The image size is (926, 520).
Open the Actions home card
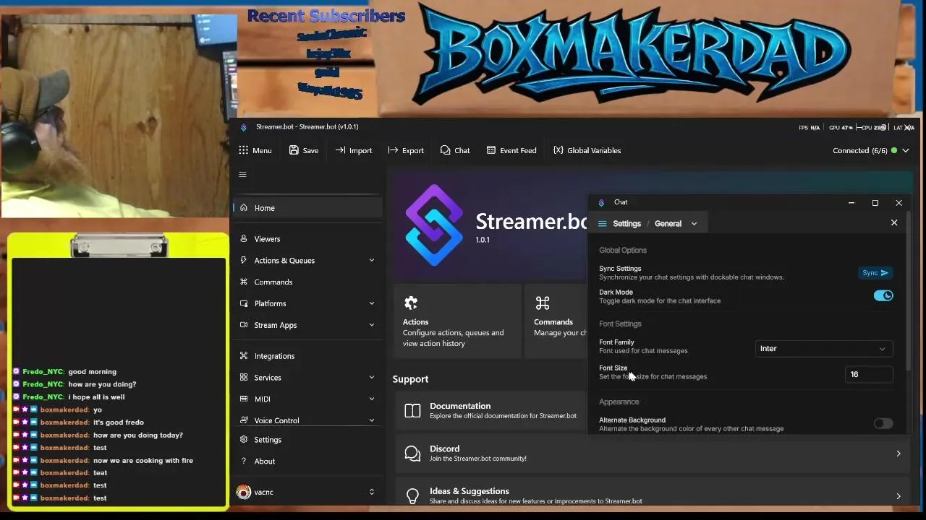coord(457,321)
